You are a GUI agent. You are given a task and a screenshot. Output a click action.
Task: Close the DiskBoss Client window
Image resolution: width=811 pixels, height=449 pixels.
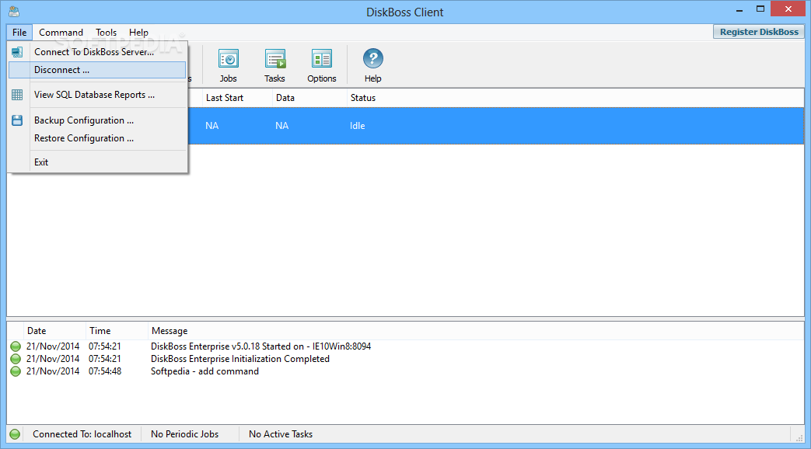(788, 9)
